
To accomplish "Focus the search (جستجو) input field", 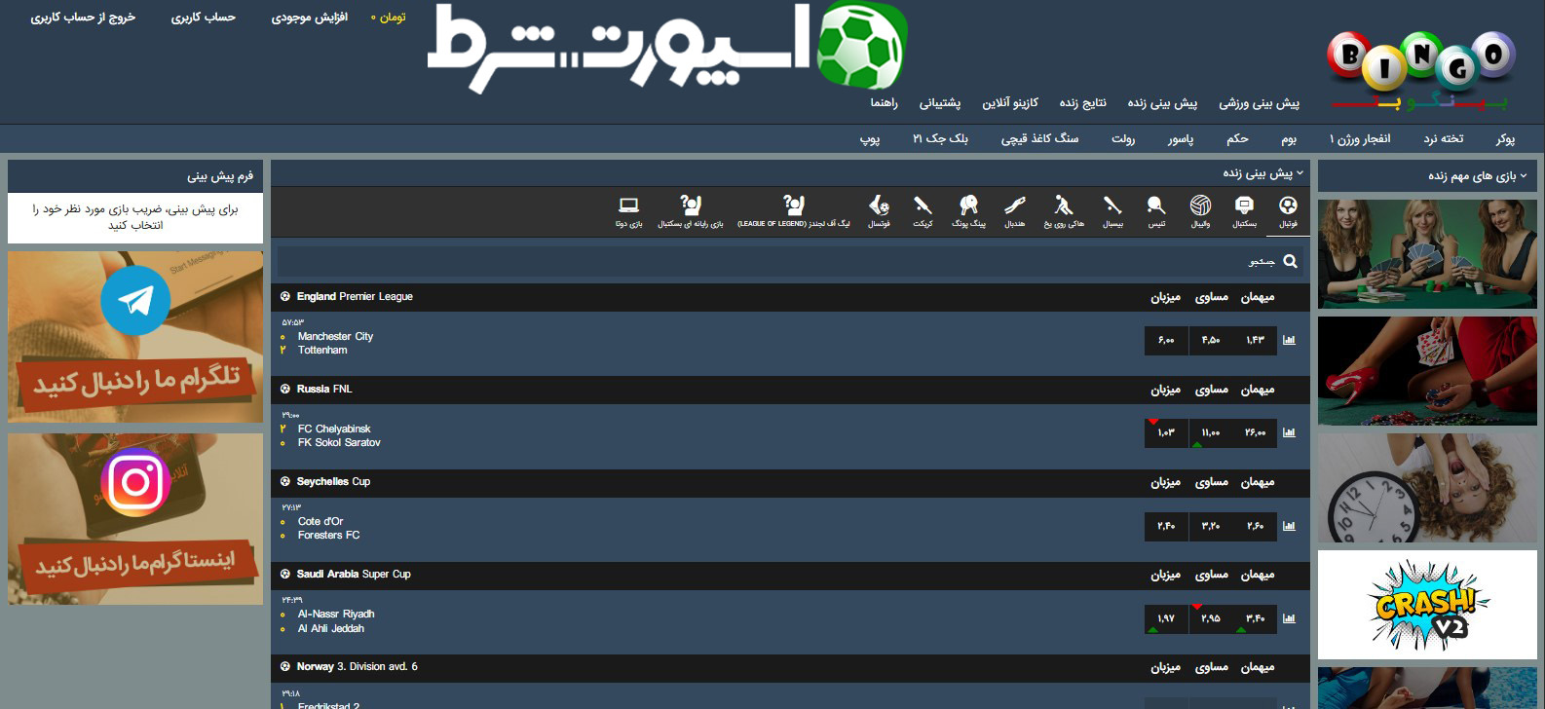I will click(x=789, y=261).
